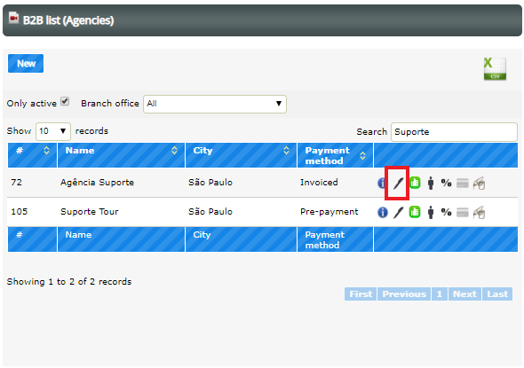Open the Show records count dropdown

click(x=52, y=131)
